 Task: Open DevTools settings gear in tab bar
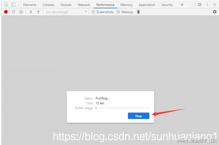[x=200, y=5]
